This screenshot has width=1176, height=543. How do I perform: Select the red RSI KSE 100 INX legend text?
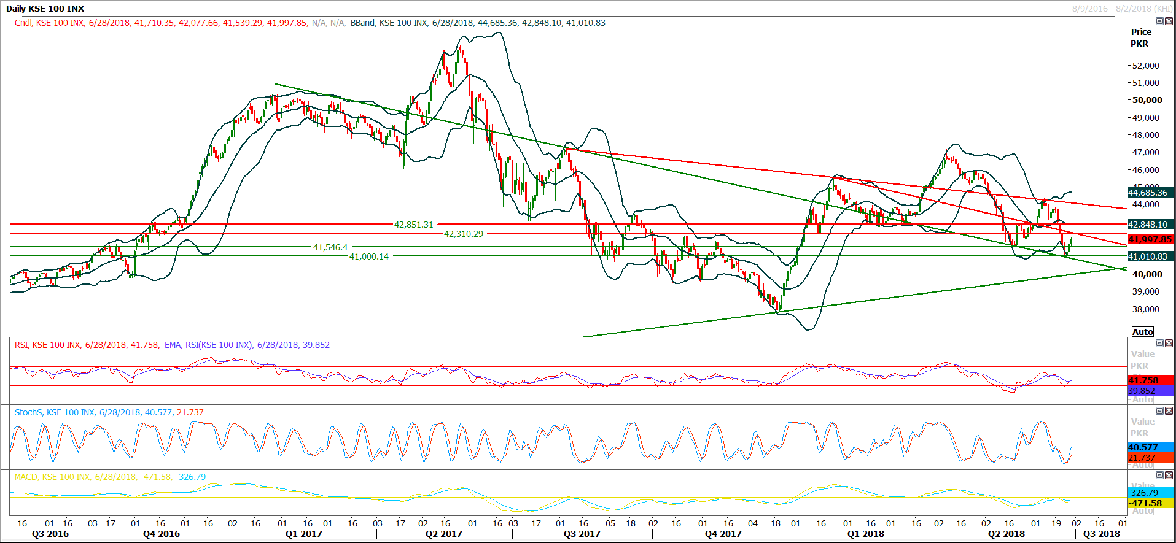87,345
